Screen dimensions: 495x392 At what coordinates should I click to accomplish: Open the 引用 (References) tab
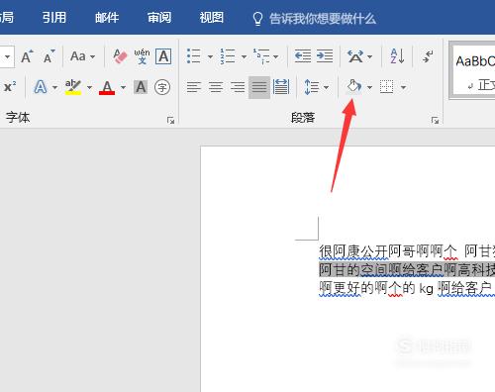point(54,17)
